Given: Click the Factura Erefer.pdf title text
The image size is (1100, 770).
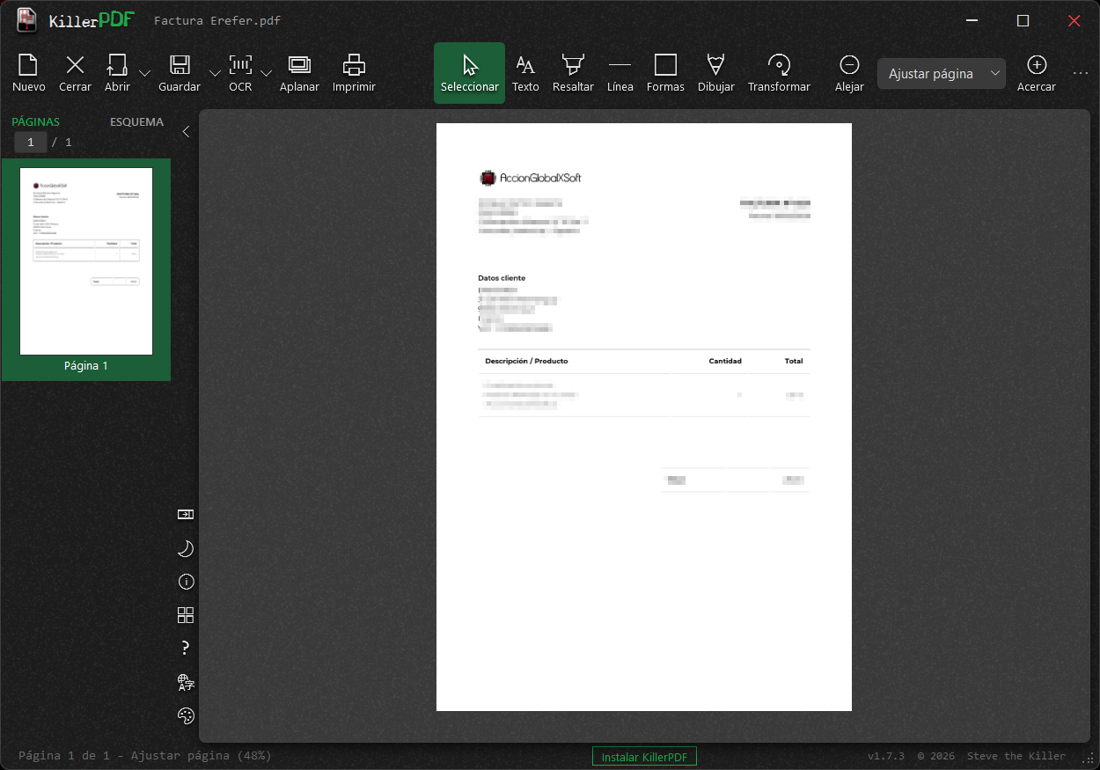Looking at the screenshot, I should pos(217,21).
